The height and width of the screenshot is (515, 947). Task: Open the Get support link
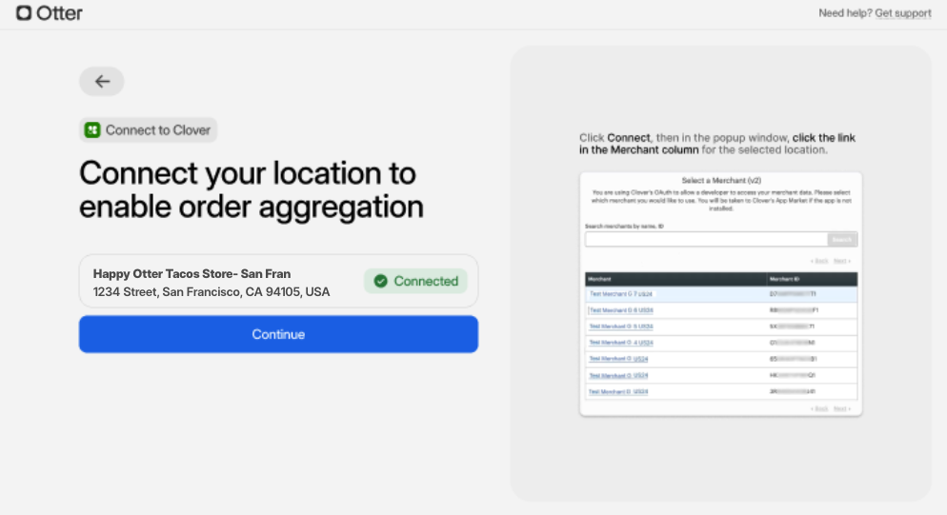click(x=902, y=13)
